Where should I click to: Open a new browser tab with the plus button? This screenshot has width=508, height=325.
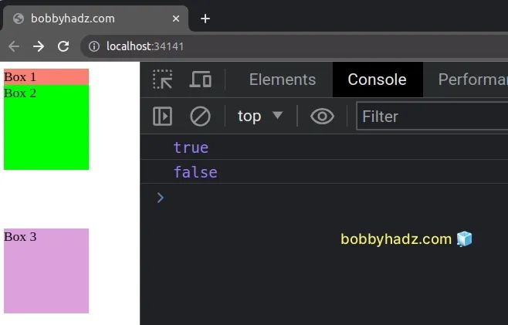[205, 19]
